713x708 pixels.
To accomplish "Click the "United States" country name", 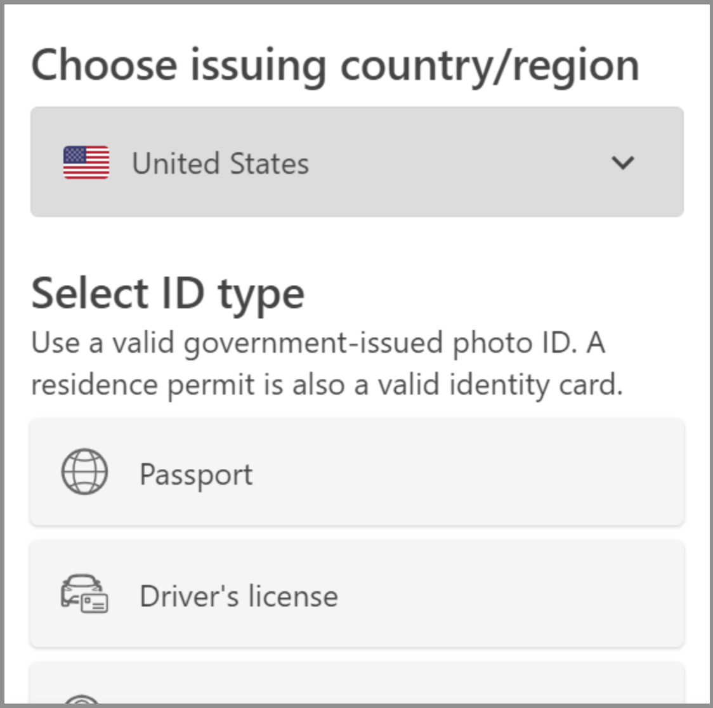I will coord(220,163).
